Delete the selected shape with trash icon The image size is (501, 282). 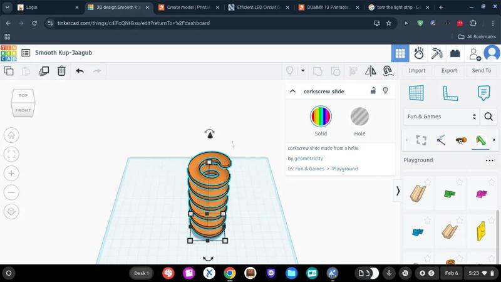click(61, 71)
